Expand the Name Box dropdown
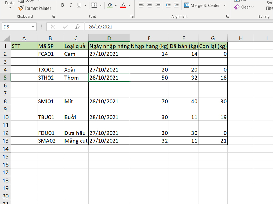This screenshot has width=273, height=204. click(x=33, y=27)
